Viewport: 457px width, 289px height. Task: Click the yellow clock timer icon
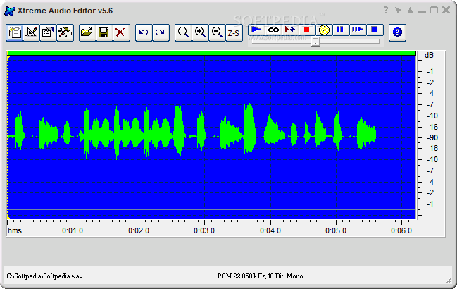[324, 30]
